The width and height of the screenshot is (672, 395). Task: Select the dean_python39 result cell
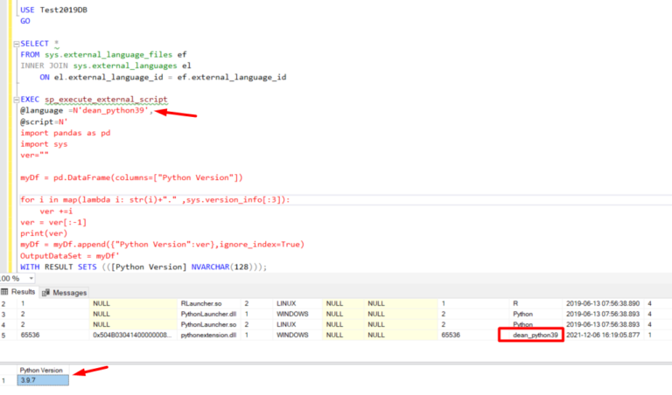coord(535,335)
